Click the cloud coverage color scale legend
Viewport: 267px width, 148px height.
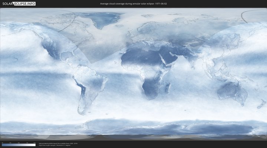(19, 145)
